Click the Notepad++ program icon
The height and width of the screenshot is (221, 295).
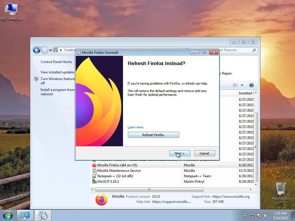click(94, 176)
